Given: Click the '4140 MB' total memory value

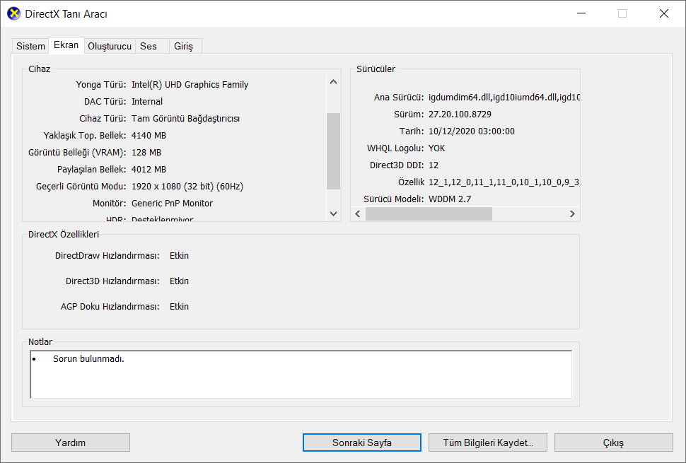Looking at the screenshot, I should [x=149, y=136].
